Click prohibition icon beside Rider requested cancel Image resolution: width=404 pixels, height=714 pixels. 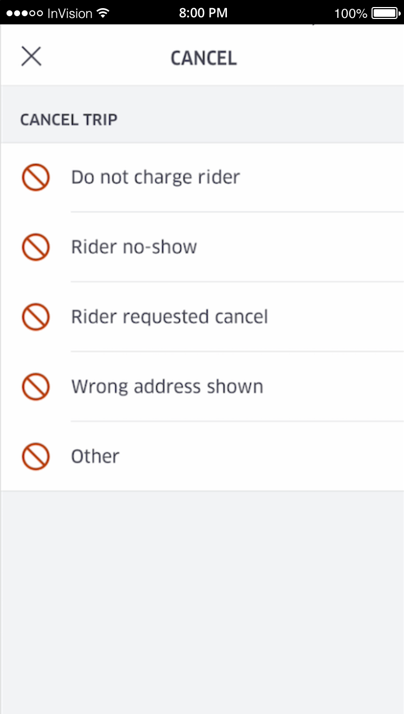point(36,317)
